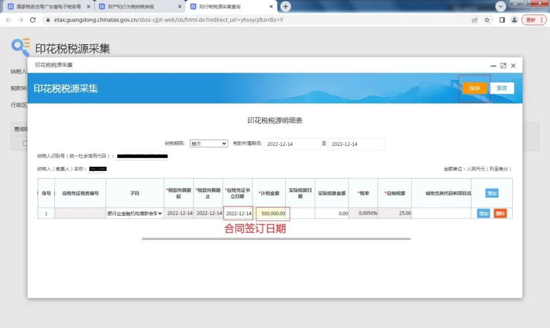Close the 财产和行为税纳税申报 tab
This screenshot has width=550, height=328.
pyautogui.click(x=180, y=7)
